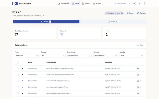Expand the James Osei row chevron
This screenshot has width=159, height=99.
click(141, 87)
